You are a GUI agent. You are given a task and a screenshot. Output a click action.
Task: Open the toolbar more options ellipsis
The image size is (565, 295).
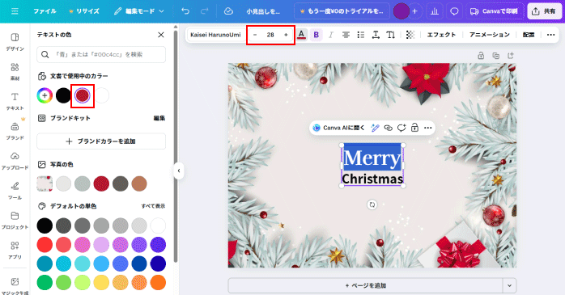click(x=550, y=35)
